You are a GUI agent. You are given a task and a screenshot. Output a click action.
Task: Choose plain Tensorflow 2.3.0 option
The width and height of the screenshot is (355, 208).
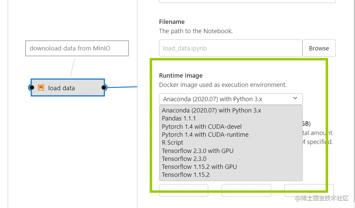[184, 159]
